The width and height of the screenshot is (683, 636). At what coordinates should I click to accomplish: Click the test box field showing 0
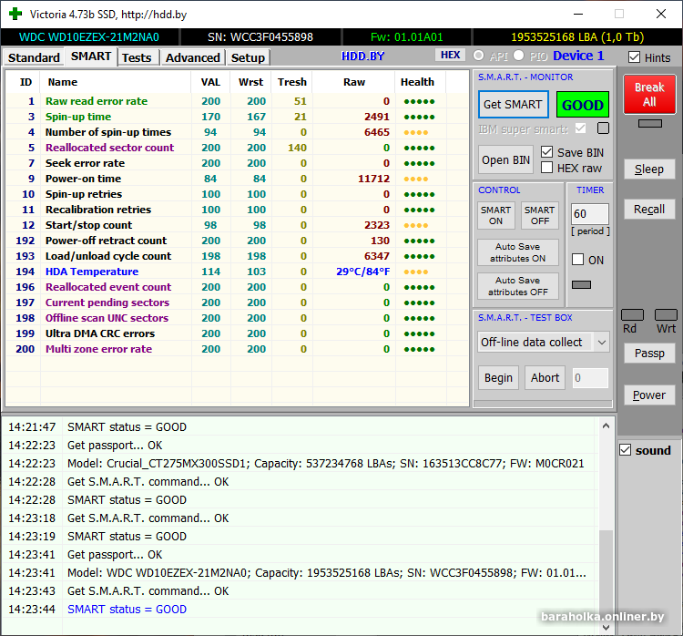[590, 378]
